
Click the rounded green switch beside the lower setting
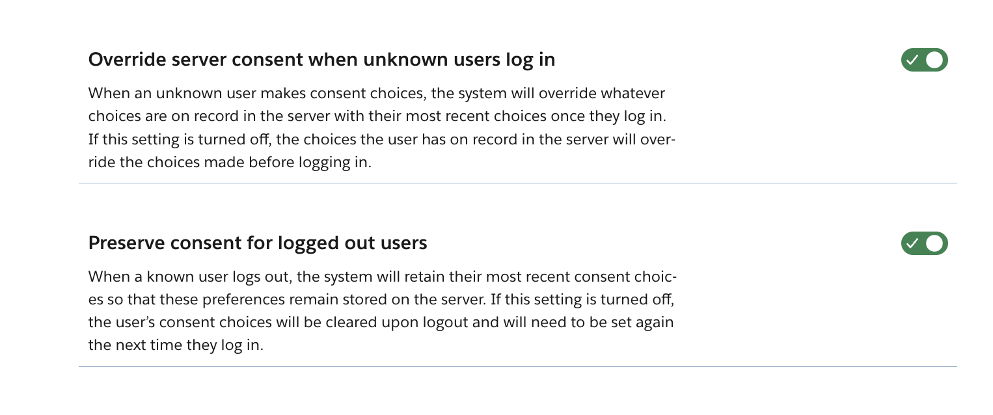(924, 243)
